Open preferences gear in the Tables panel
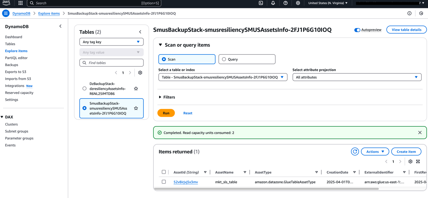This screenshot has width=428, height=198. [140, 73]
